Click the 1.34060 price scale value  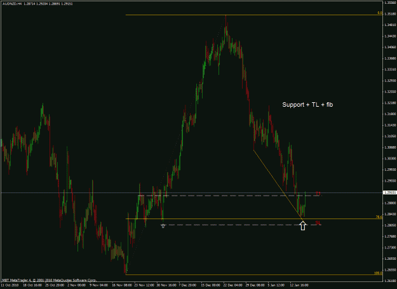(x=390, y=47)
